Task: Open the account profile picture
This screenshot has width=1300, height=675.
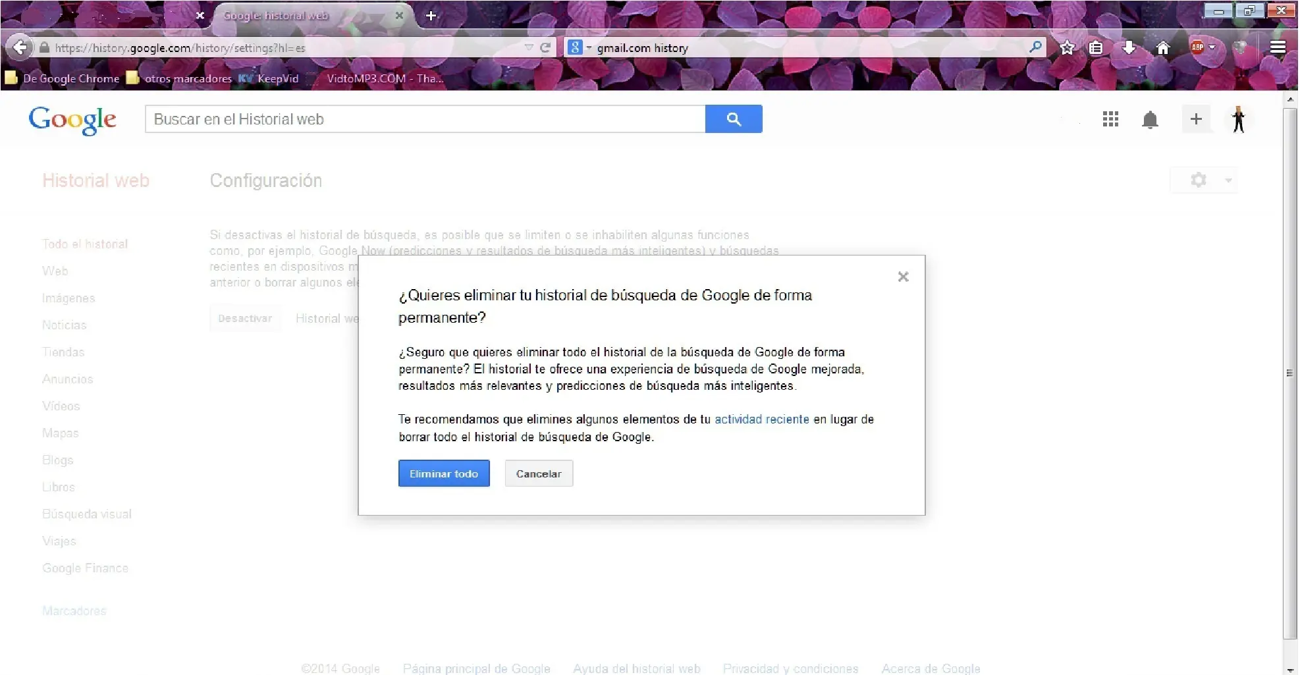Action: pyautogui.click(x=1238, y=119)
